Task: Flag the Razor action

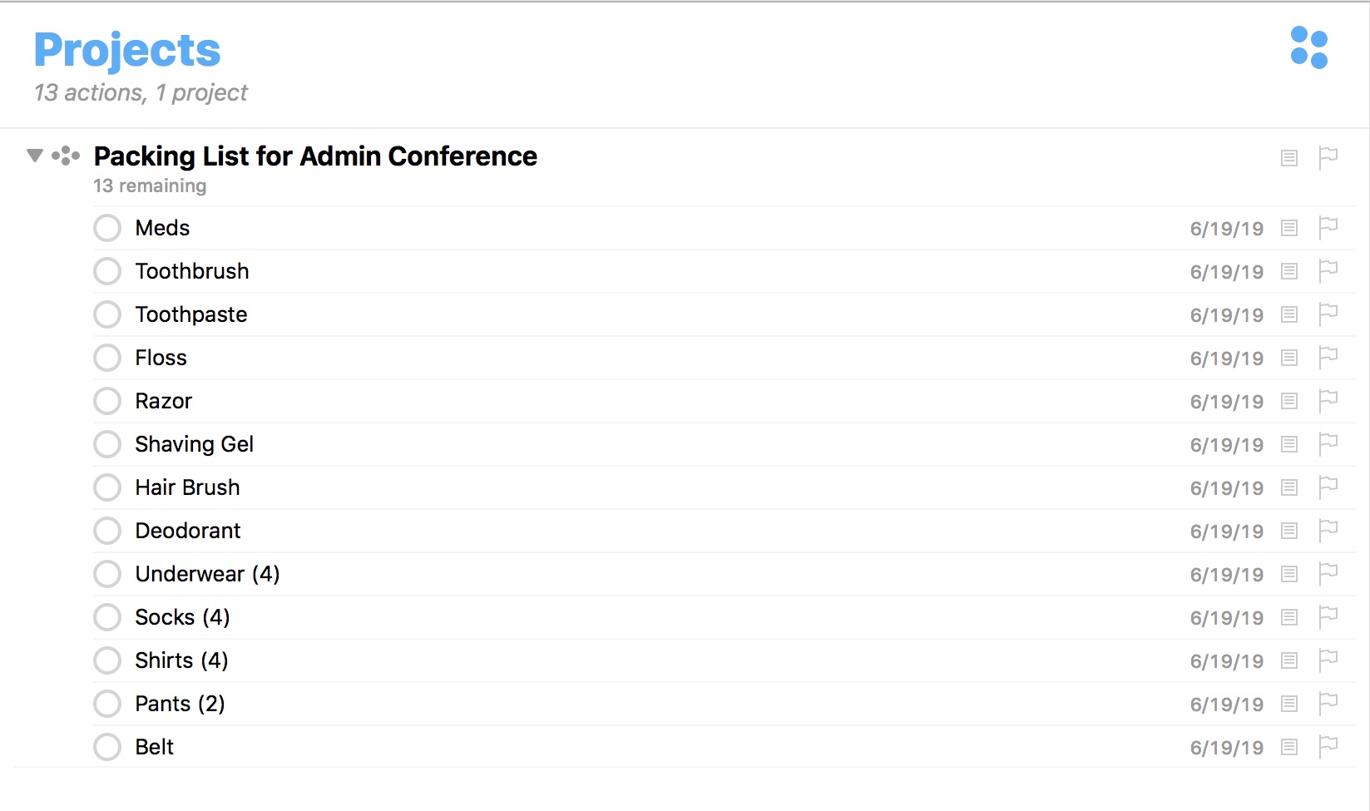Action: (x=1328, y=401)
